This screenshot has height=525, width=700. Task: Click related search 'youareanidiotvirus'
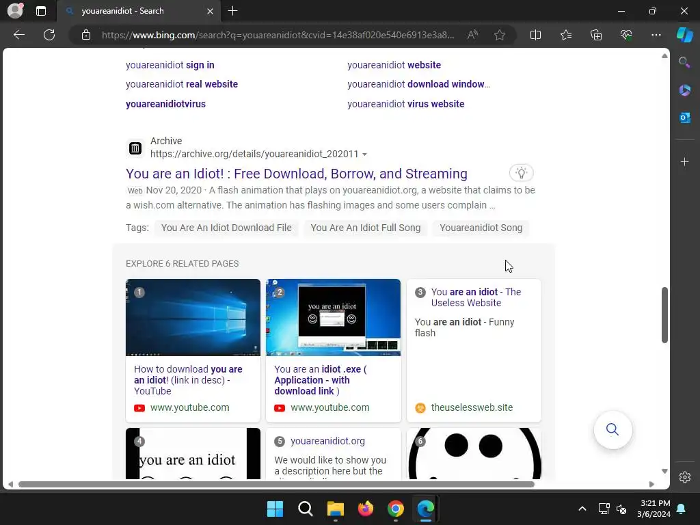pos(165,104)
